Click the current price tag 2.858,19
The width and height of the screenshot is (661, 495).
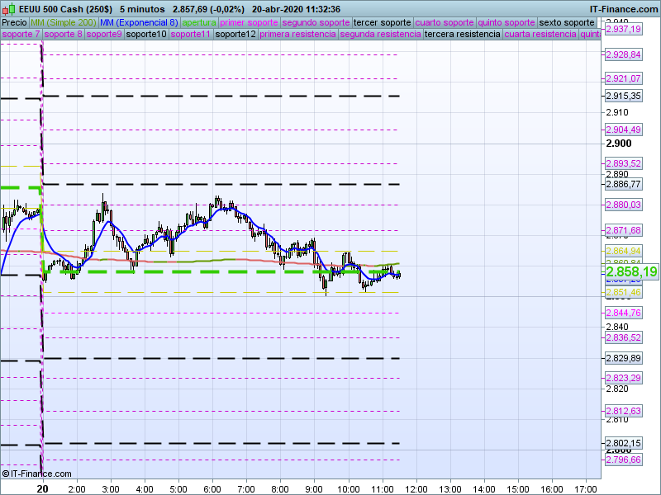[x=631, y=271]
